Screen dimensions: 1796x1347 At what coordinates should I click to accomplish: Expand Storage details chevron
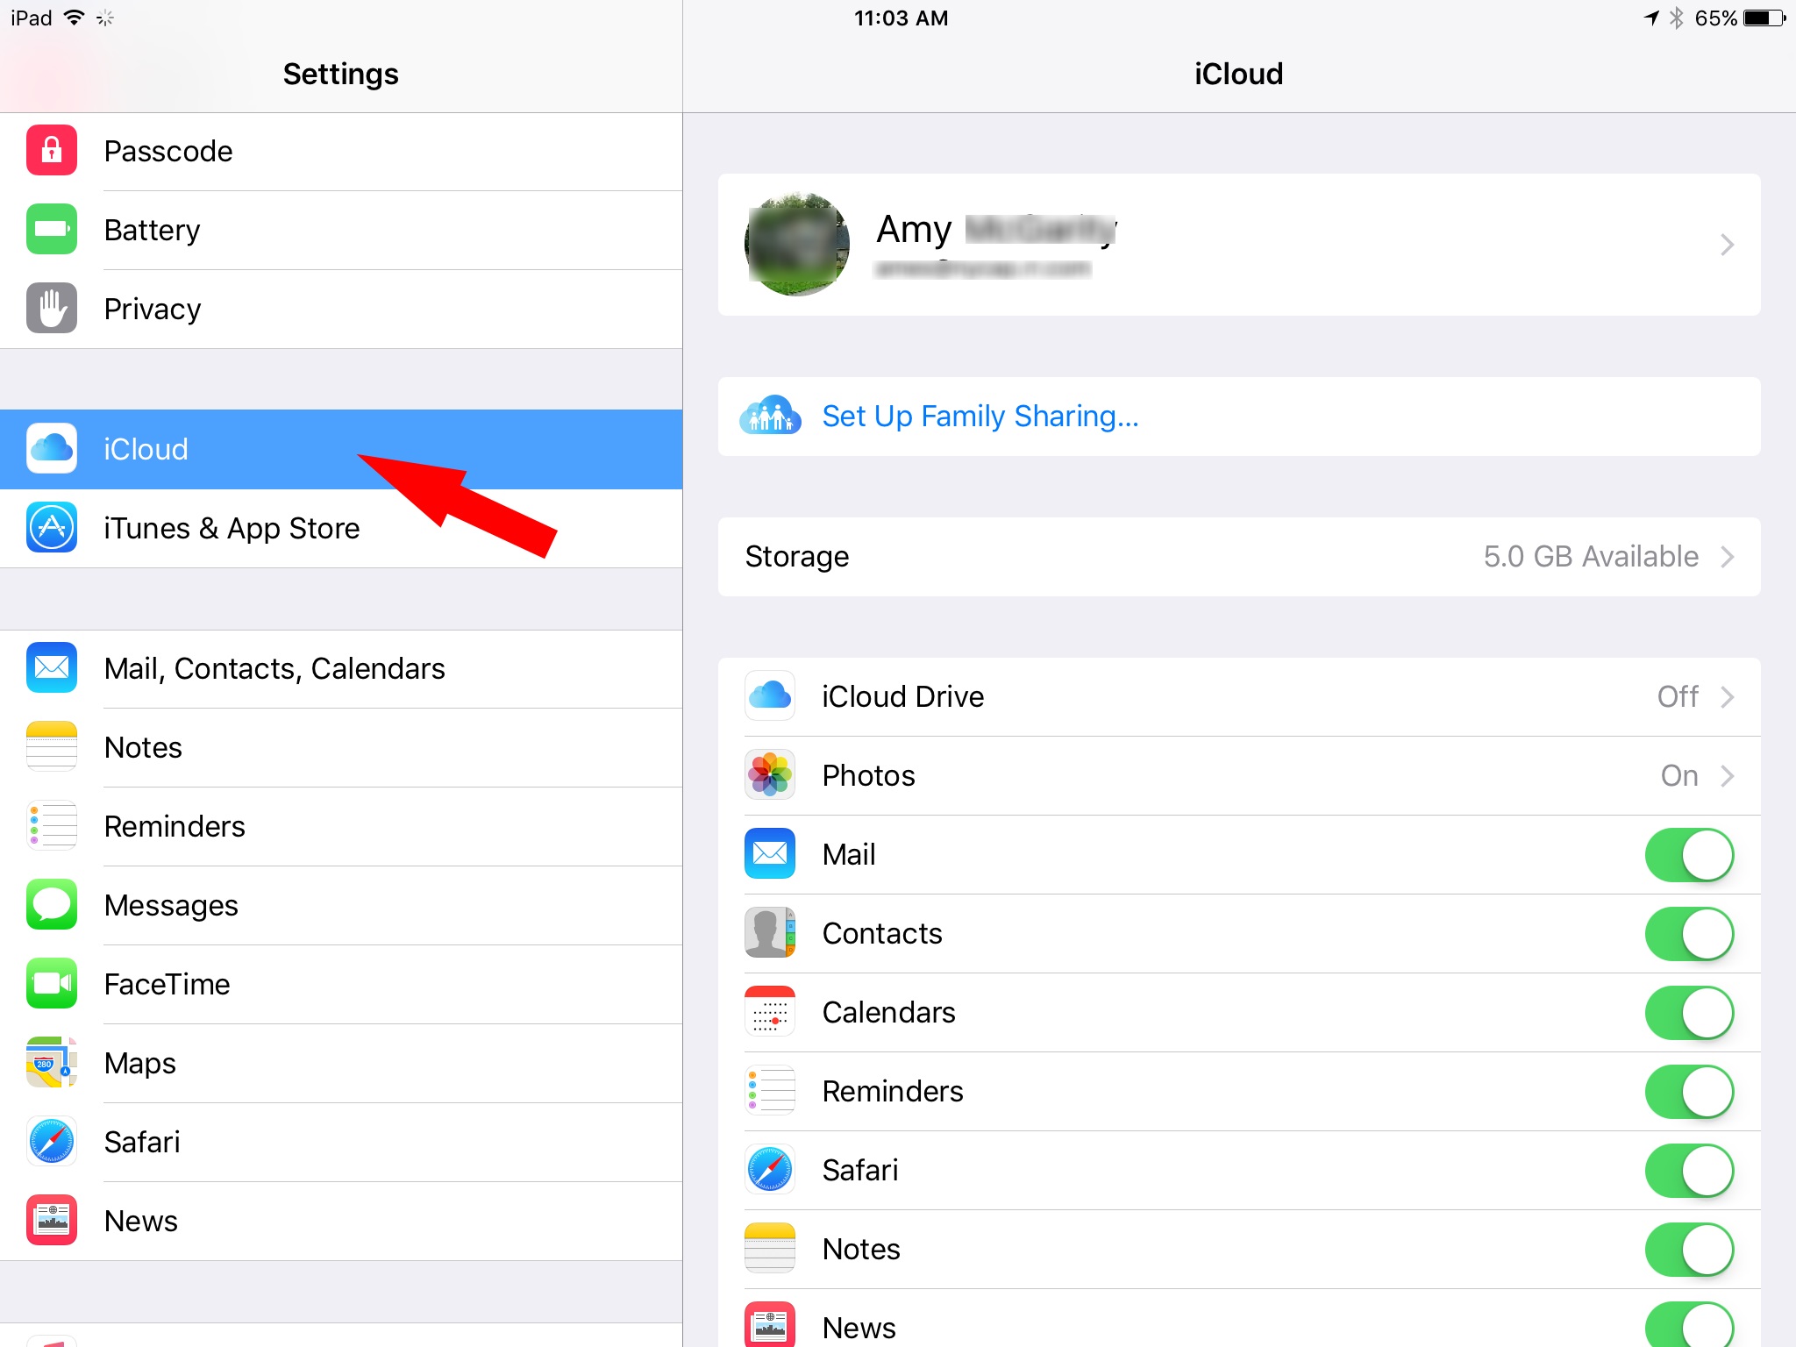click(x=1727, y=557)
